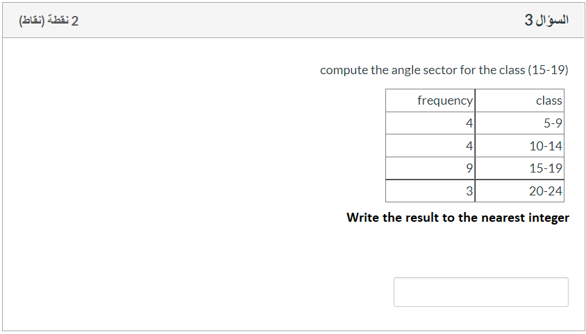Select the 'class' table header cell

pyautogui.click(x=519, y=100)
